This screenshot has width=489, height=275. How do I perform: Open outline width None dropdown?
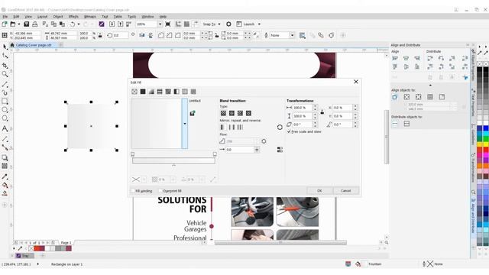292,35
